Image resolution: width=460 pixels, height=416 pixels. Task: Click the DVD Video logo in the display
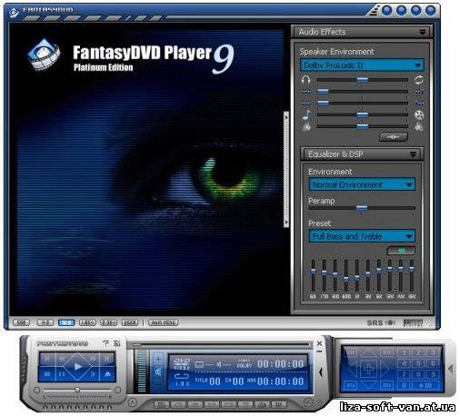[181, 363]
